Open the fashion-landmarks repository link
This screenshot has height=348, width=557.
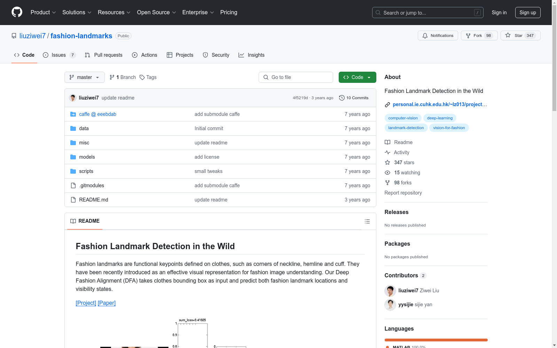81,36
